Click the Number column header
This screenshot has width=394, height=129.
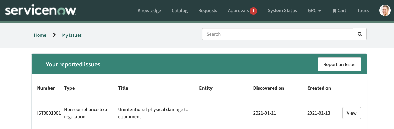pyautogui.click(x=46, y=88)
